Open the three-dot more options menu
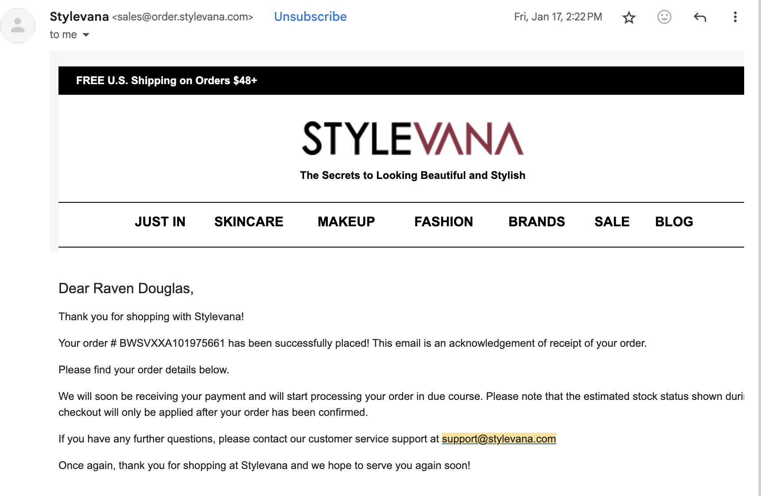 pyautogui.click(x=735, y=17)
